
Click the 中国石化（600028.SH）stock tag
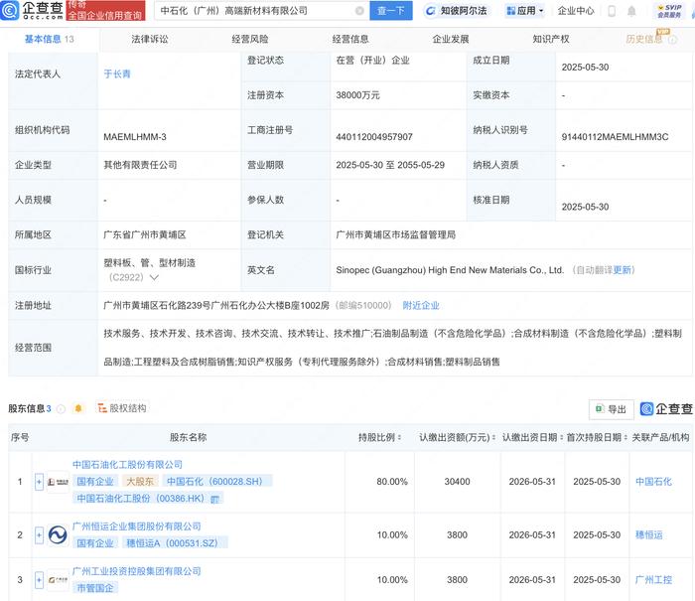[217, 482]
